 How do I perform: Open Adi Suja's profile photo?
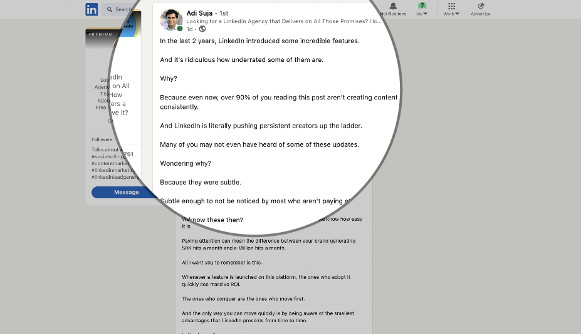coord(171,19)
